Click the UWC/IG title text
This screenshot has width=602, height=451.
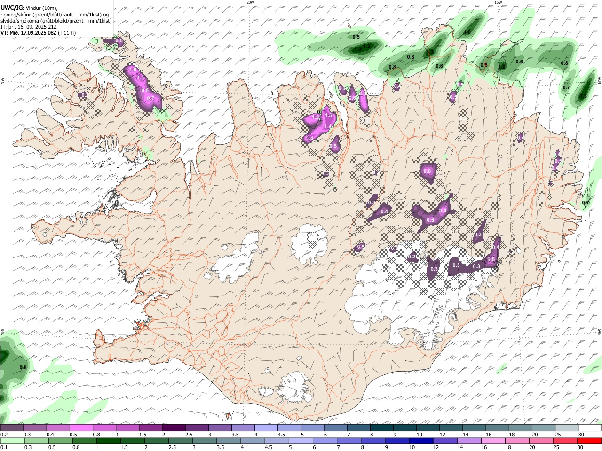[x=11, y=8]
